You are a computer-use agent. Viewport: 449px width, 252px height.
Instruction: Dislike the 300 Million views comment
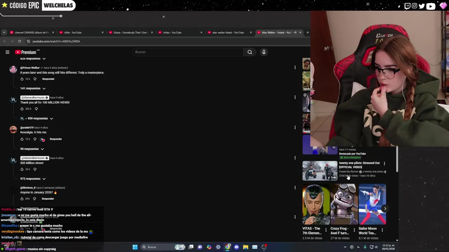tap(35, 169)
